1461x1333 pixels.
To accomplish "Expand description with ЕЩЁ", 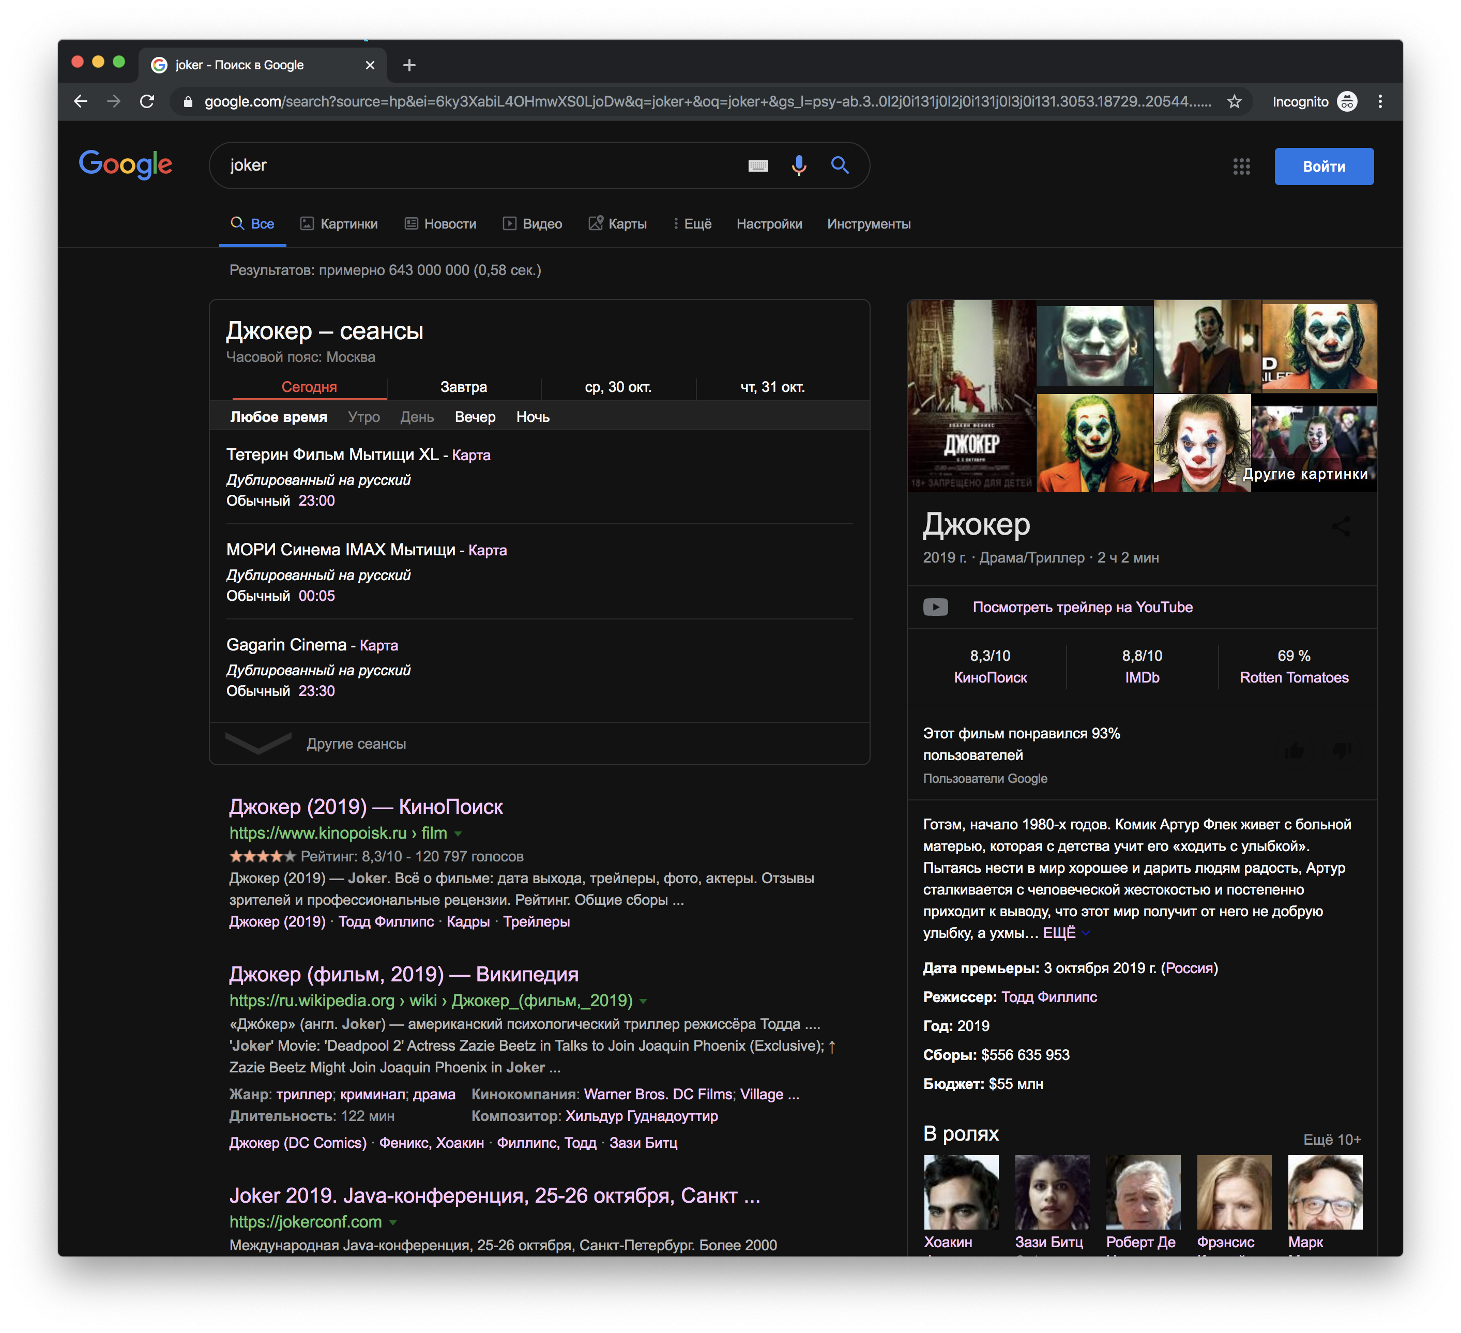I will [1066, 933].
